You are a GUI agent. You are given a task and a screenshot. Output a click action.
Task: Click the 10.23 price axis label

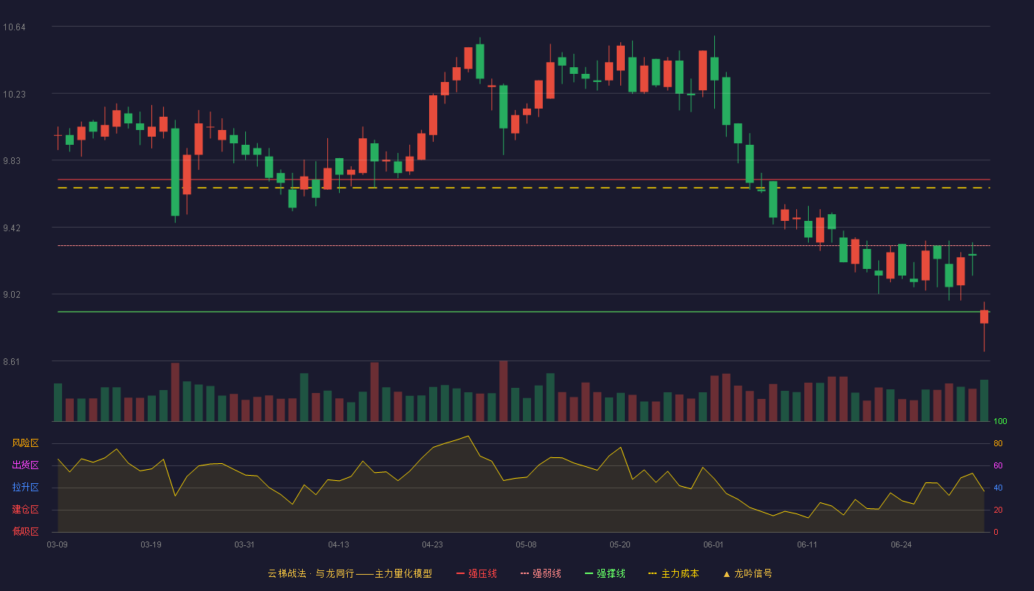pyautogui.click(x=14, y=94)
